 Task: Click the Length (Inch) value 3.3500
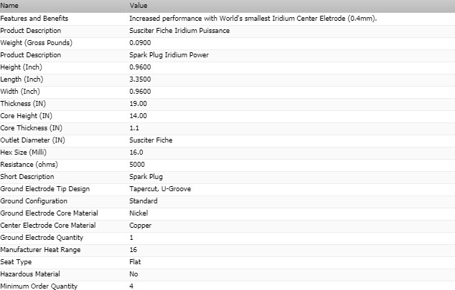pyautogui.click(x=140, y=79)
